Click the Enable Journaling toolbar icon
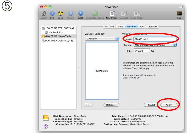Viewport: 187px width, 133px height. [95, 15]
